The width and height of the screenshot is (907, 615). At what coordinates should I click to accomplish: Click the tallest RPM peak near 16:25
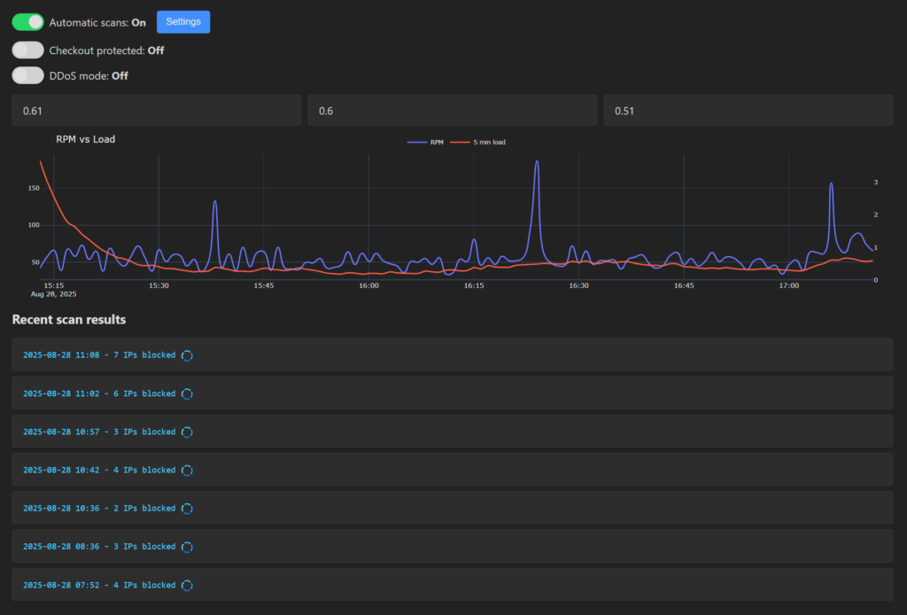click(537, 162)
